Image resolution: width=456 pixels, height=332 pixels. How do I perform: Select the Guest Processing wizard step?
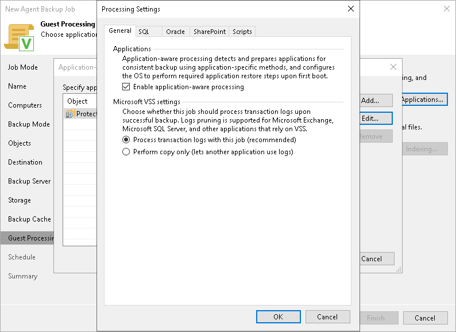pyautogui.click(x=27, y=238)
